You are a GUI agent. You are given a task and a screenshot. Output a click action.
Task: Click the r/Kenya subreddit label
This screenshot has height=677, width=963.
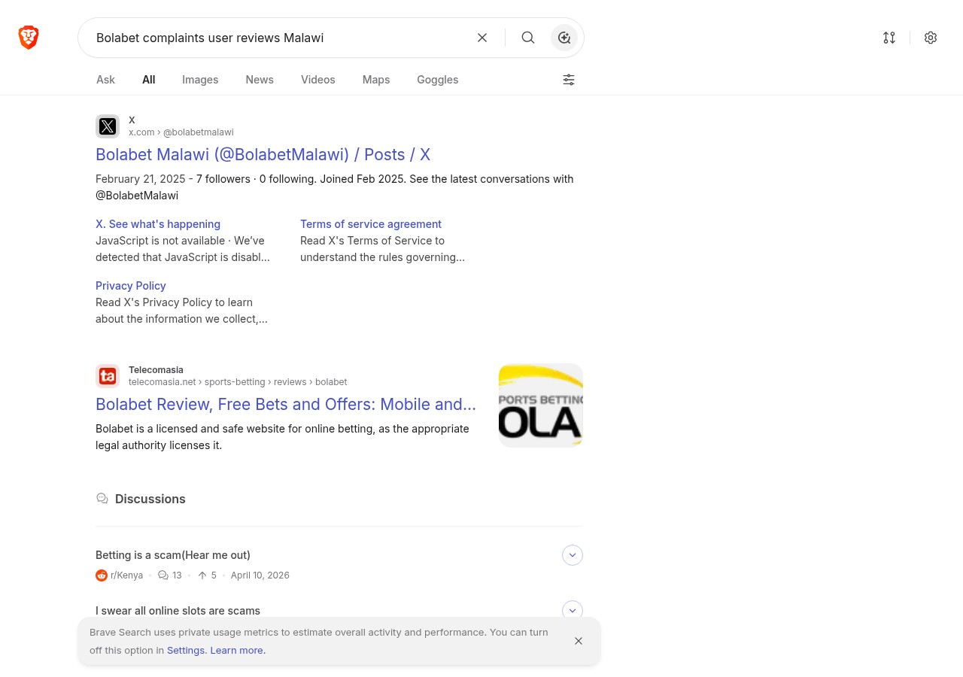point(126,575)
